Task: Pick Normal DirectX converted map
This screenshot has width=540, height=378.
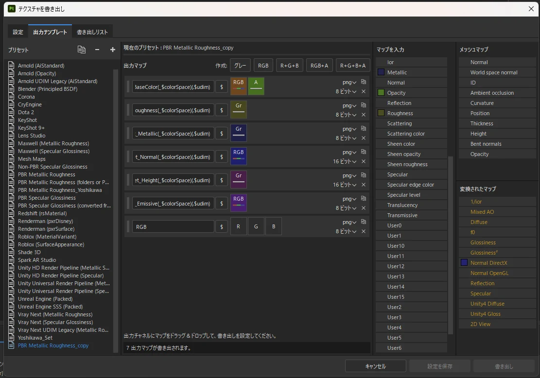Action: click(497, 263)
